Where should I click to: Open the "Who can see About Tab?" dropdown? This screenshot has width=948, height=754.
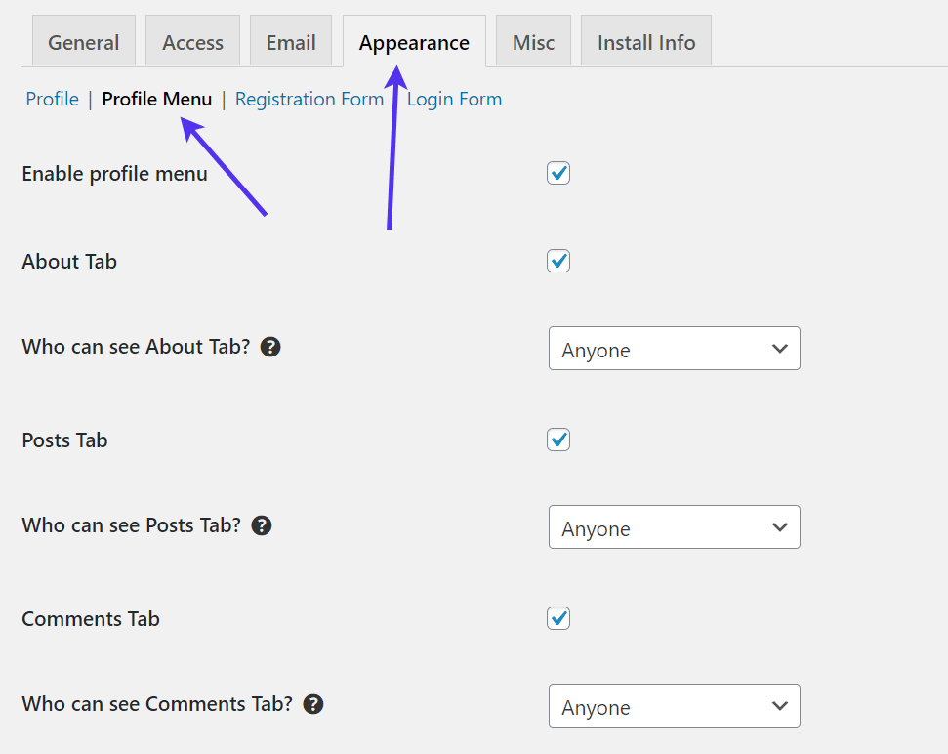pos(674,349)
